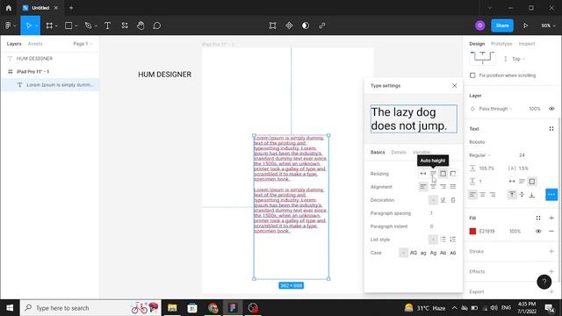562x316 pixels.
Task: Click the Create component icon
Action: point(289,25)
